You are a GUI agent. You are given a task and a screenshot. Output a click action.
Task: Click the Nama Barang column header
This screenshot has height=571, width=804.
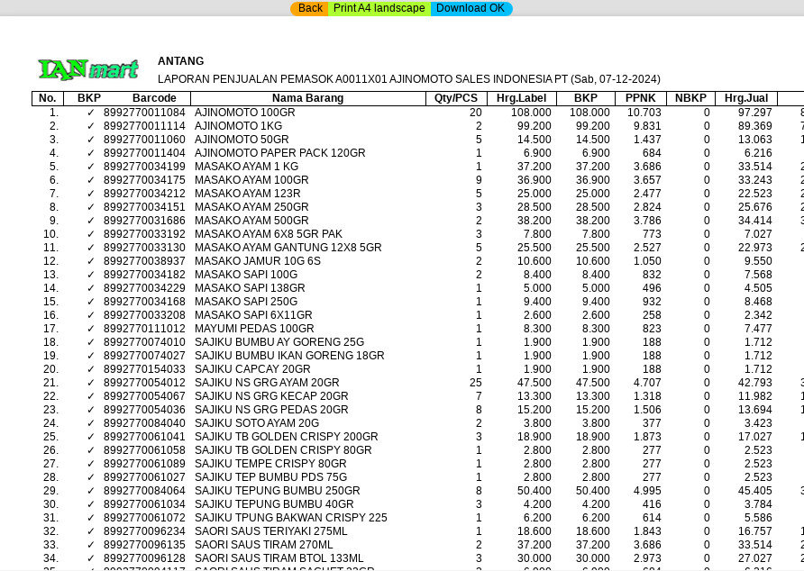(x=307, y=98)
